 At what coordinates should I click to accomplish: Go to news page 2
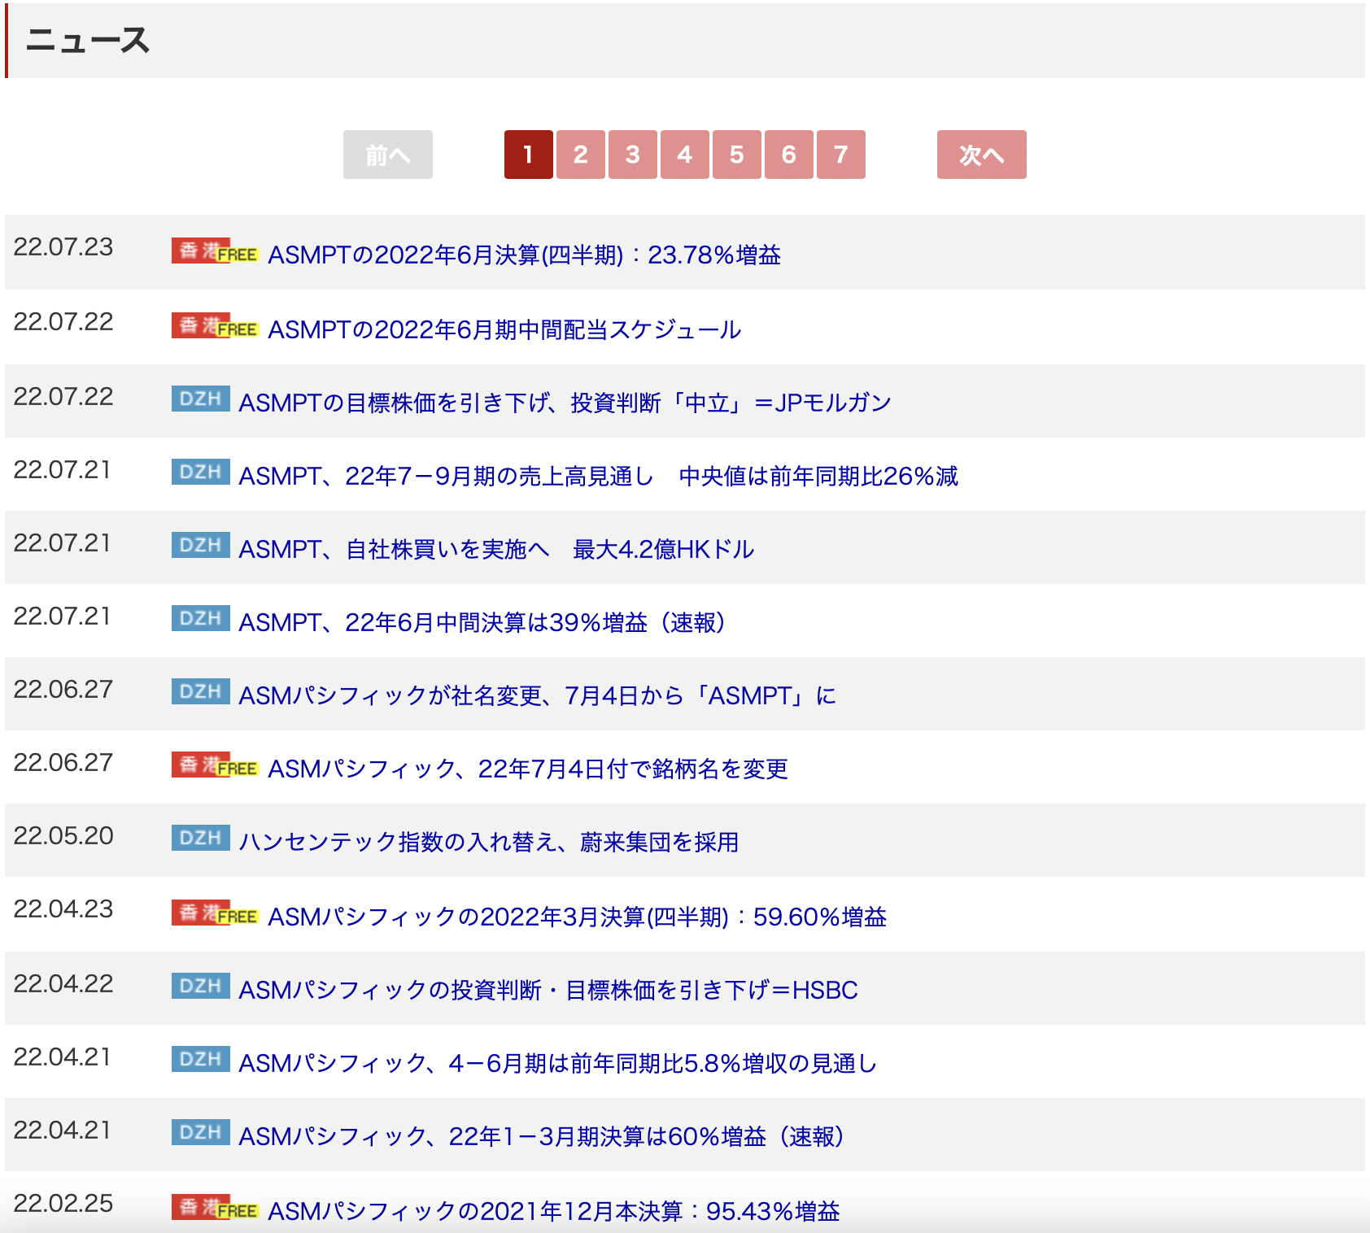[581, 155]
